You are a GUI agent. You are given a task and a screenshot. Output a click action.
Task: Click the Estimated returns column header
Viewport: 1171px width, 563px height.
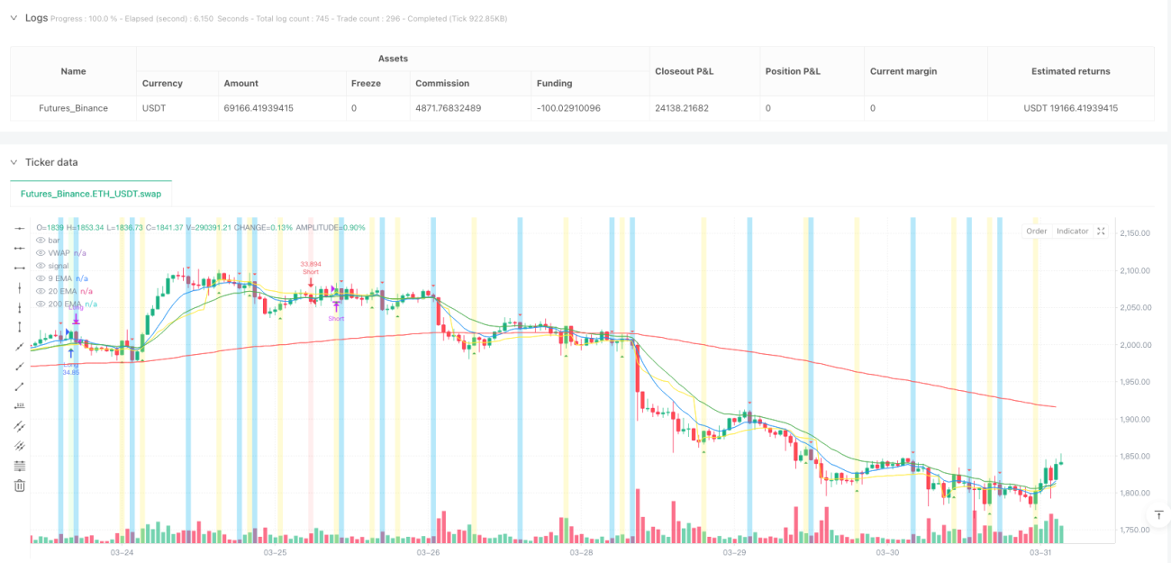tap(1070, 71)
